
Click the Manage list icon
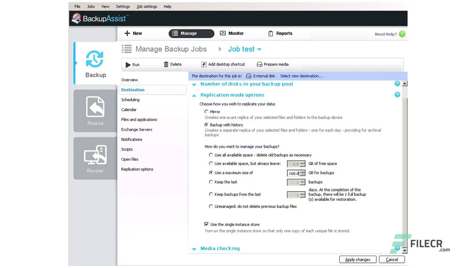(x=175, y=33)
